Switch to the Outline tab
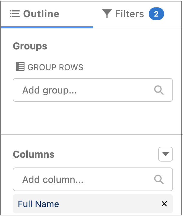 (47, 14)
